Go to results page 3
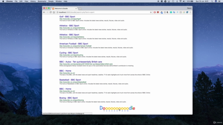Screen dimensions: 223x125 click(109, 111)
